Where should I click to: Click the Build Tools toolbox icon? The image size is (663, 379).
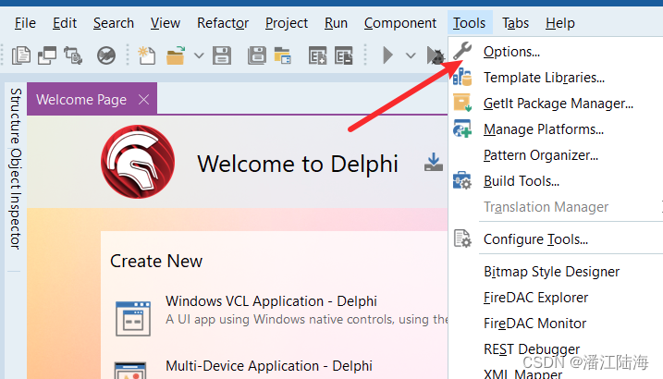click(x=462, y=181)
